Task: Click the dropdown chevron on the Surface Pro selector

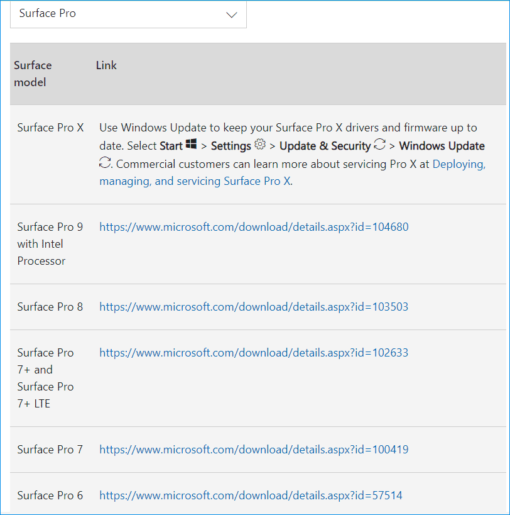Action: (231, 14)
